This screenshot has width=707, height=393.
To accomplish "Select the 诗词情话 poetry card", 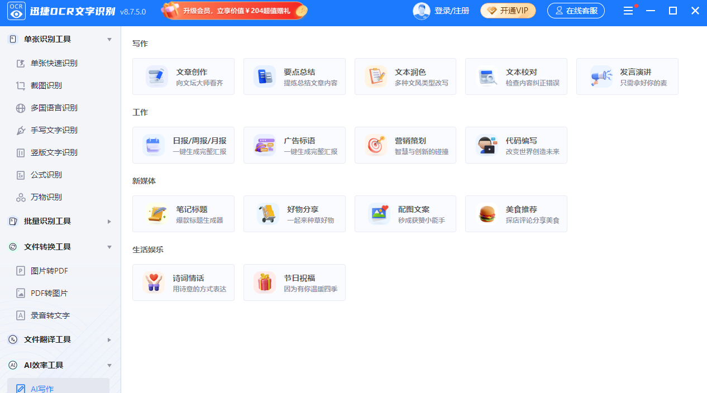I will coord(183,282).
